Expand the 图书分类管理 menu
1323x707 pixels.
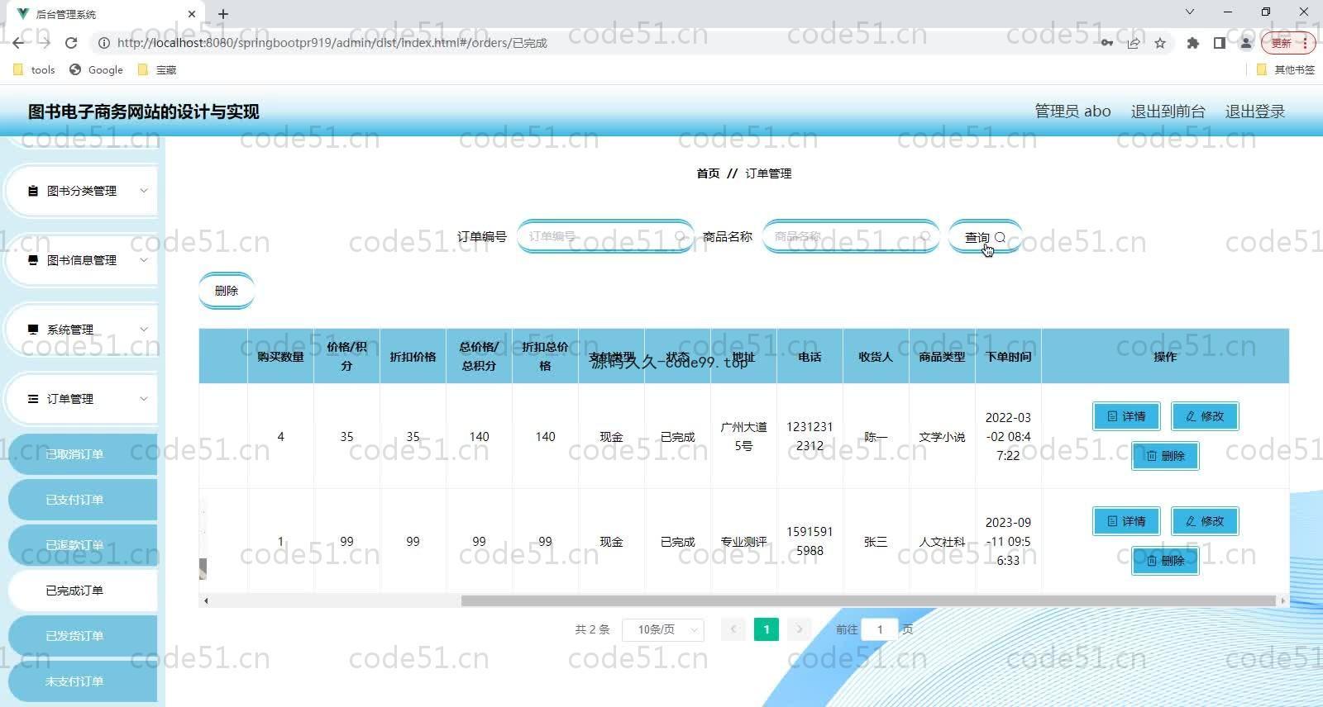click(80, 191)
